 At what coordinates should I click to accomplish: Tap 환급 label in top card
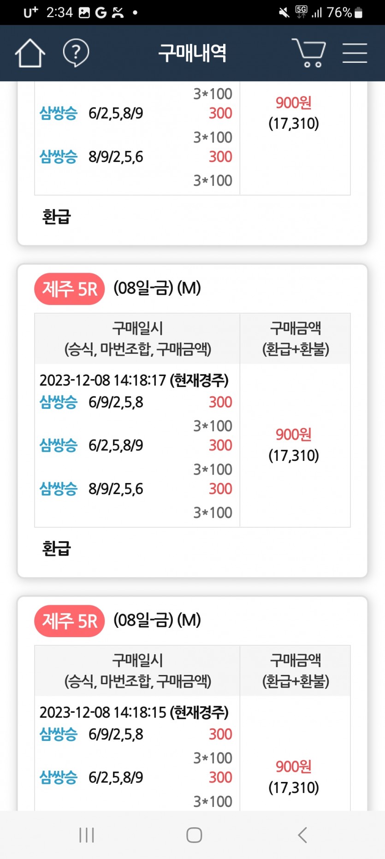[56, 216]
